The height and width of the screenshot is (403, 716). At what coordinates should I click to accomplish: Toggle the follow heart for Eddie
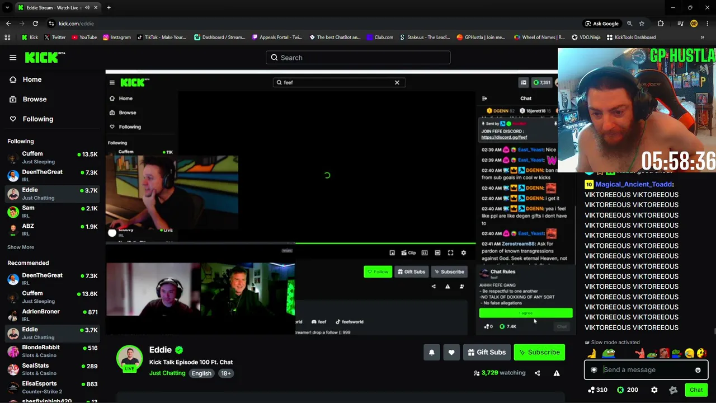coord(451,352)
